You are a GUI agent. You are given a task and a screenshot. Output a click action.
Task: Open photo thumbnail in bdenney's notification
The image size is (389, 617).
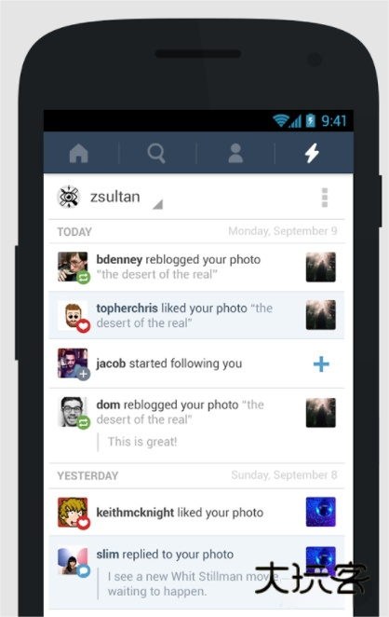click(321, 267)
